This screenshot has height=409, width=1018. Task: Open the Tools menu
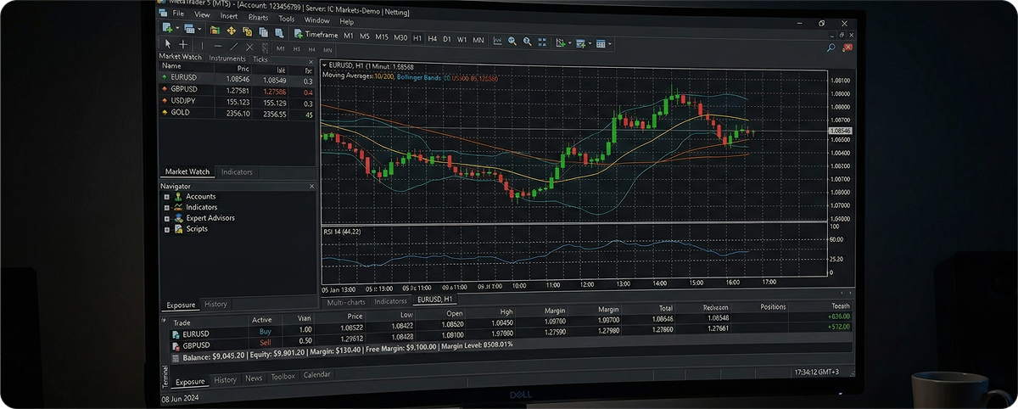[287, 19]
